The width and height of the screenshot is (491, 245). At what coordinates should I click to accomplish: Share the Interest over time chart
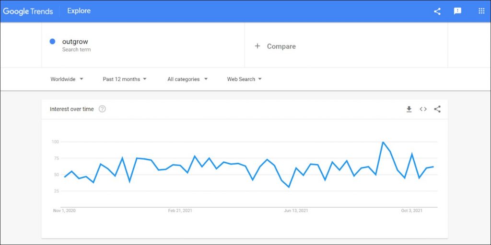point(437,109)
